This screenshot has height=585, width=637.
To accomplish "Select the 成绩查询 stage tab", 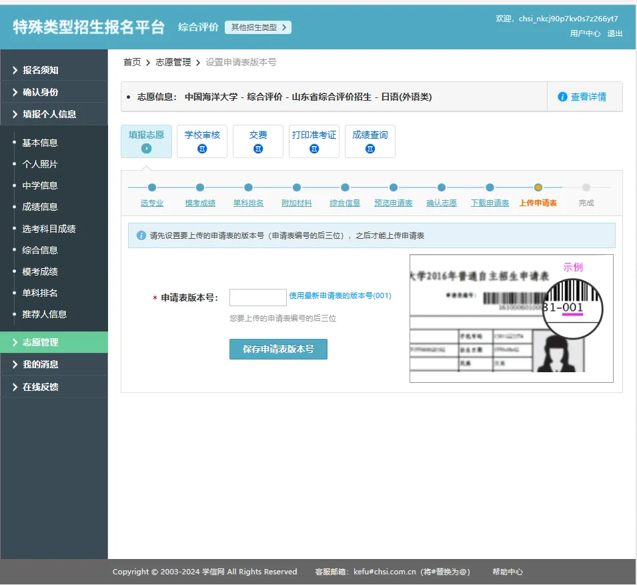I will (370, 141).
